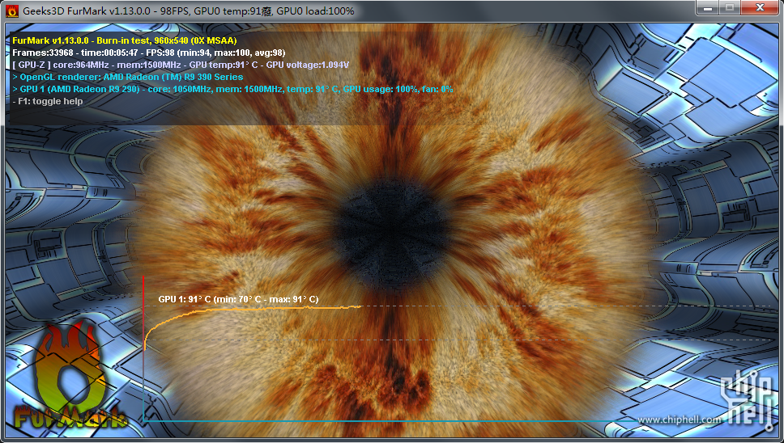
Task: Minimize the FurMark window
Action: (708, 7)
